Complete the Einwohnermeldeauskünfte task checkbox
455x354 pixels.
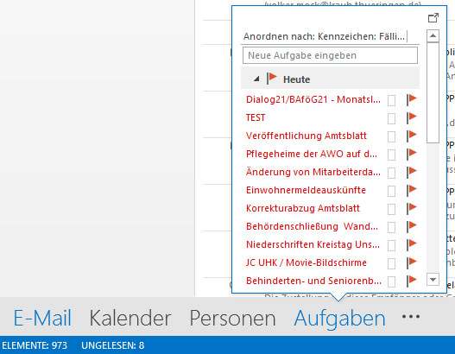tap(391, 191)
